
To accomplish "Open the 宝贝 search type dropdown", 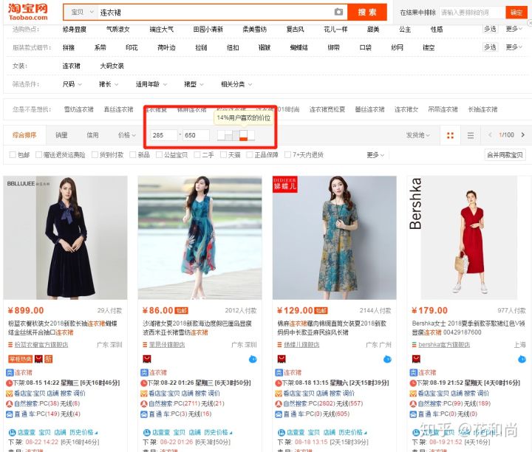I will [x=82, y=13].
